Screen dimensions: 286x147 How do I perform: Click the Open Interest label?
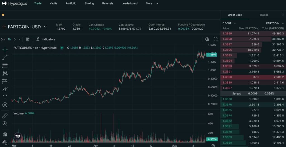[x=157, y=25]
